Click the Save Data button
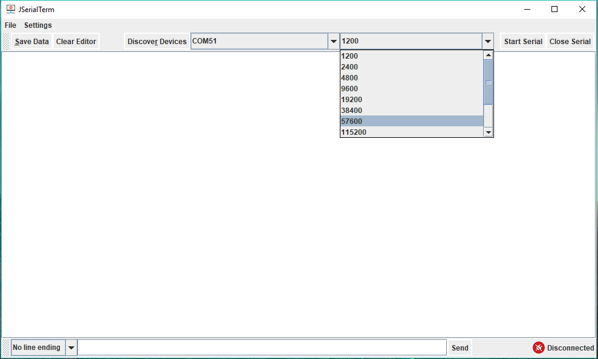Screen dimensions: 598x359 click(x=31, y=42)
